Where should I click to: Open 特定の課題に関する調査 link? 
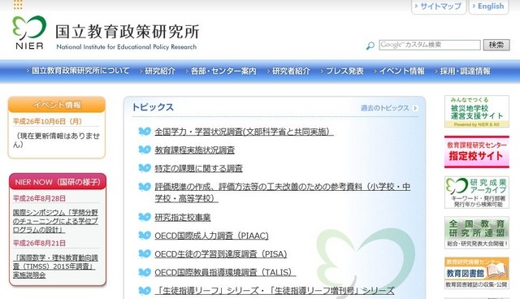198,168
